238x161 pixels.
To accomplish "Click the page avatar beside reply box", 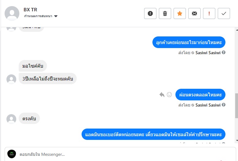I will tap(12, 154).
